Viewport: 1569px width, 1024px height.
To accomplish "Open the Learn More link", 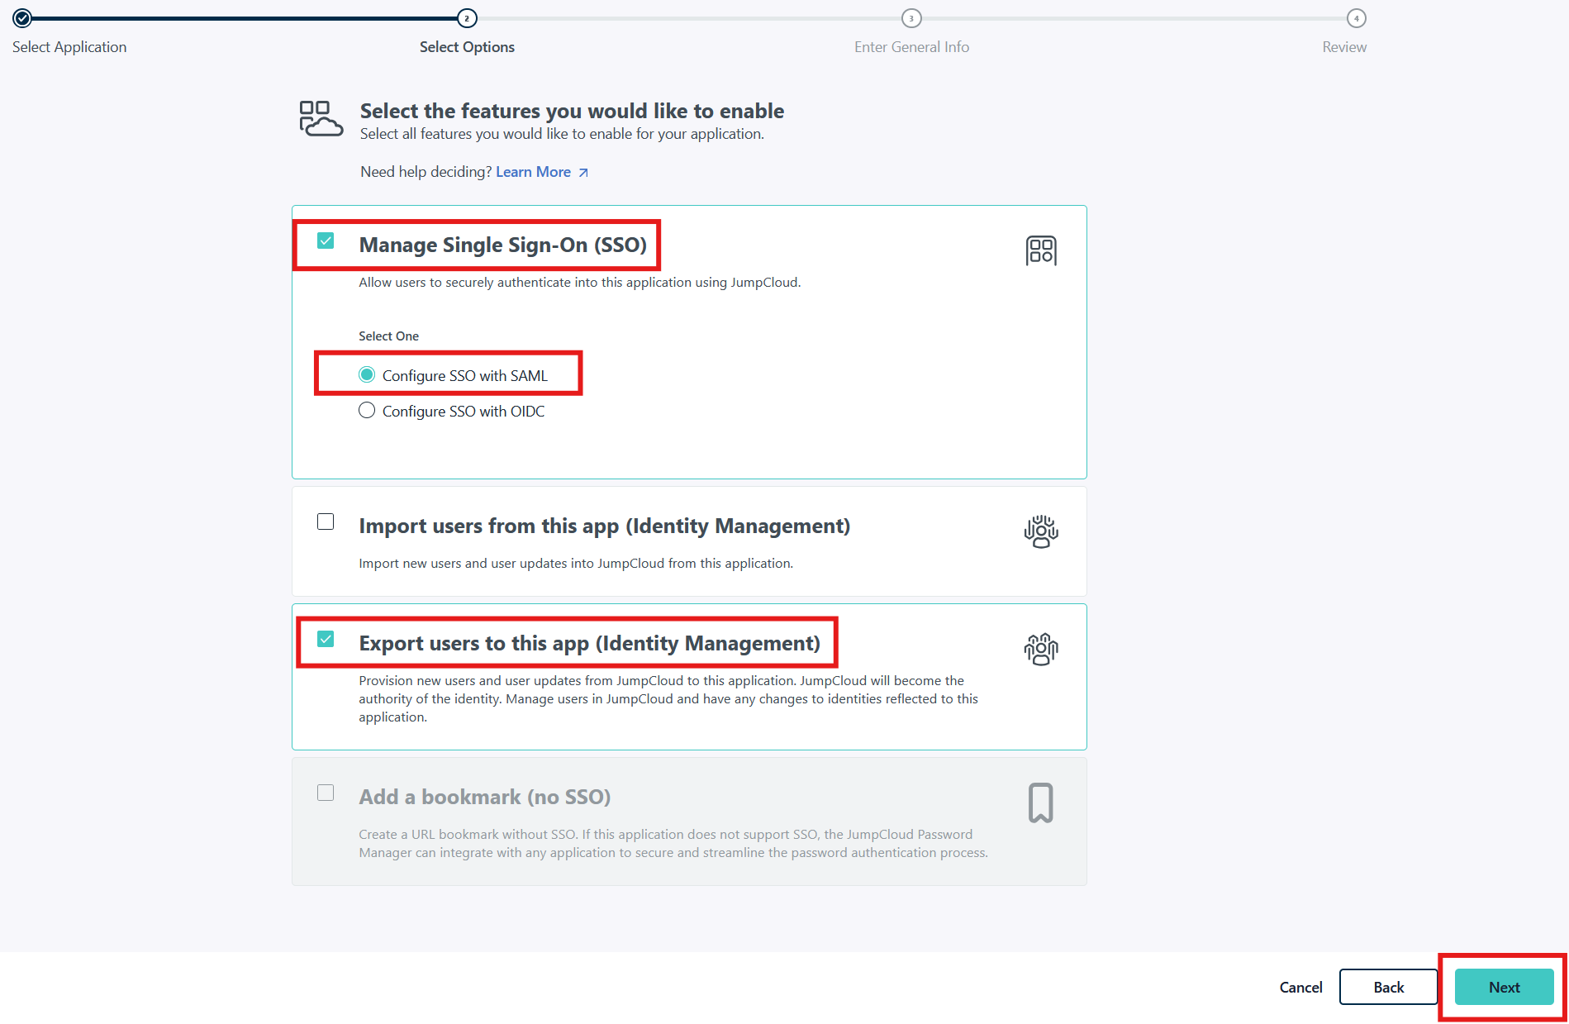I will 533,172.
